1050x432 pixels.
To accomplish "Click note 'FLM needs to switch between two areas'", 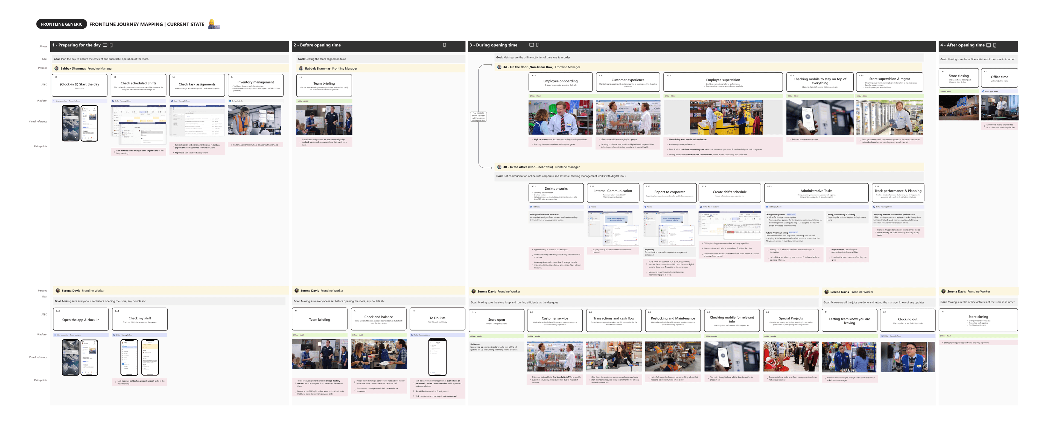I will pyautogui.click(x=478, y=117).
